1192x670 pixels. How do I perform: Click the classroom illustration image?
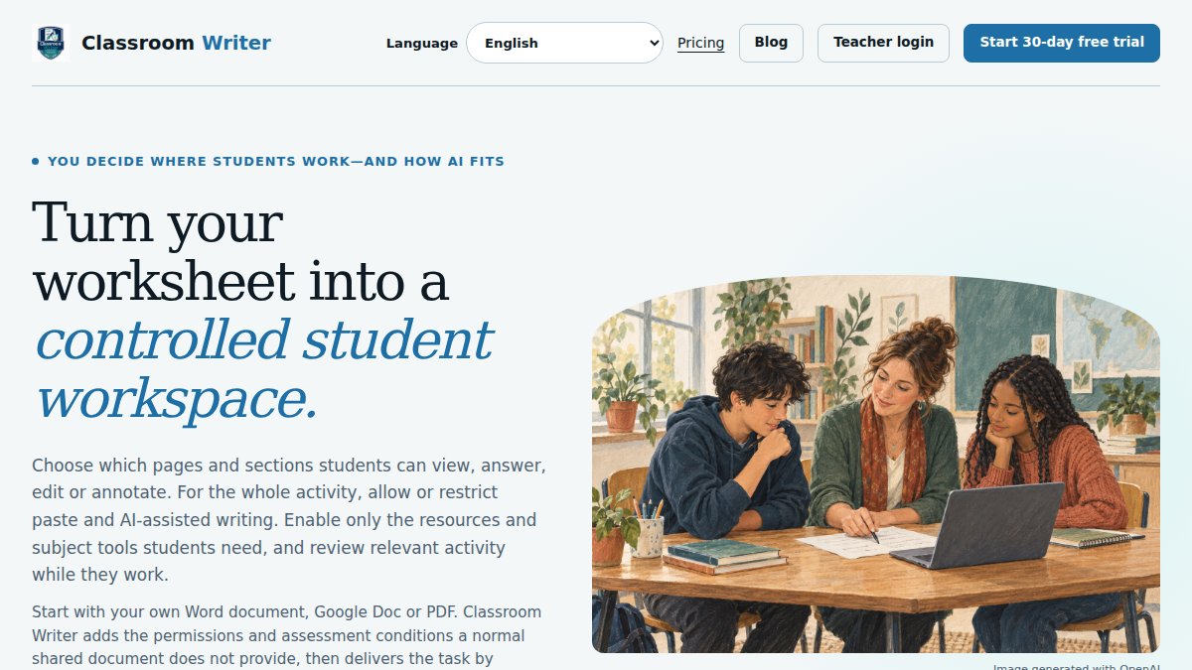pyautogui.click(x=876, y=465)
